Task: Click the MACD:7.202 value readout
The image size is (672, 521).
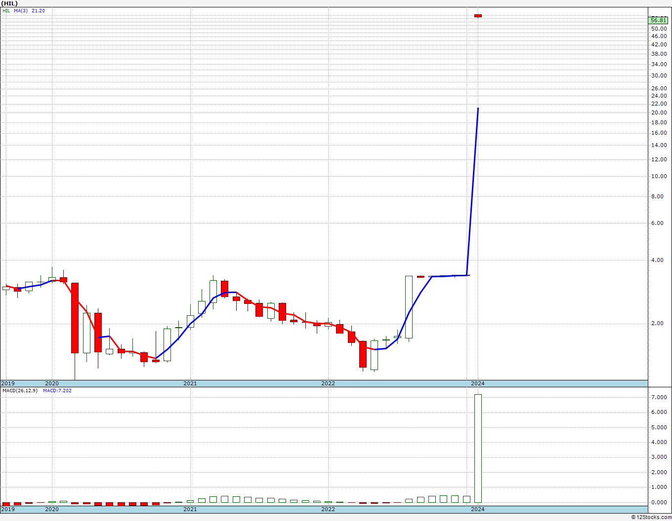Action: click(57, 391)
